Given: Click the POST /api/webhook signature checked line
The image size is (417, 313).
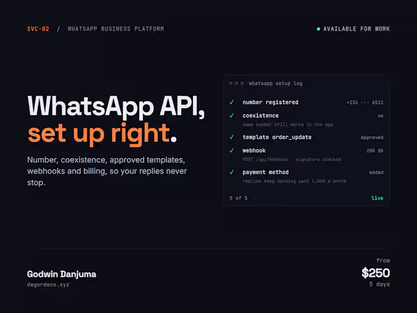Looking at the screenshot, I should tap(292, 160).
